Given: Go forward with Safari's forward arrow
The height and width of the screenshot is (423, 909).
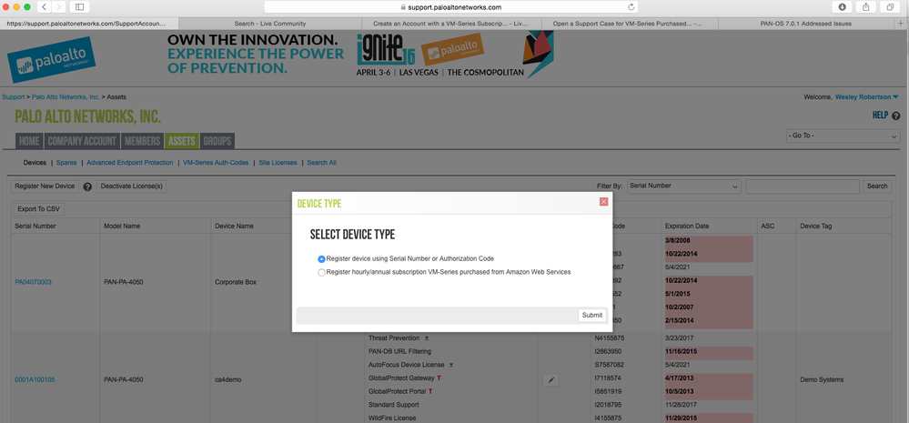Looking at the screenshot, I should tap(59, 7).
